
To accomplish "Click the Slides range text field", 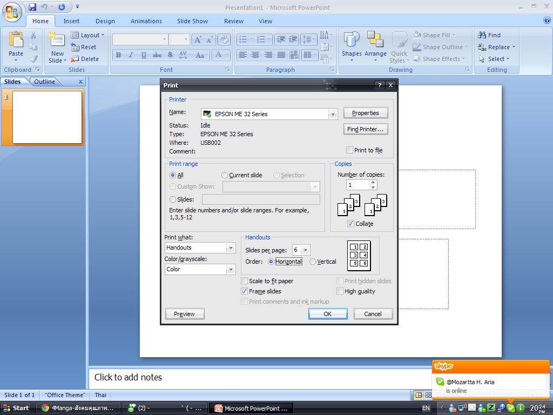I will [x=261, y=199].
